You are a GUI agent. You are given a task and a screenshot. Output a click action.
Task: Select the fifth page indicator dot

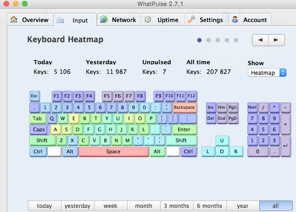[236, 40]
